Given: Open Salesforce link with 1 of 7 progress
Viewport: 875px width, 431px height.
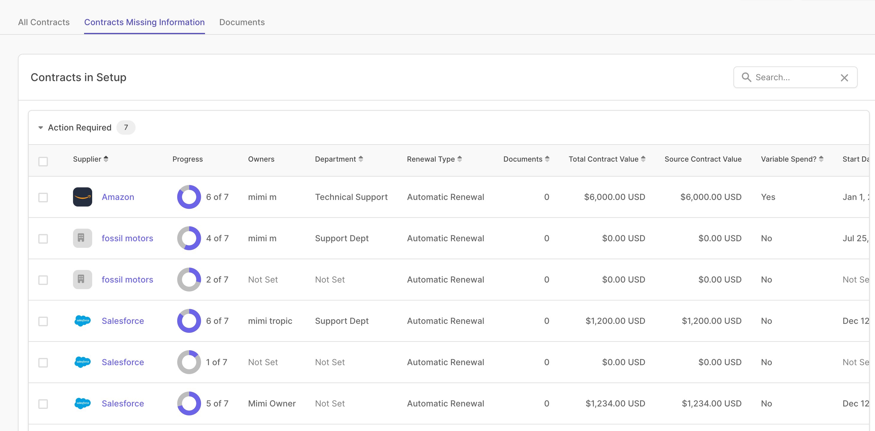Looking at the screenshot, I should point(123,362).
